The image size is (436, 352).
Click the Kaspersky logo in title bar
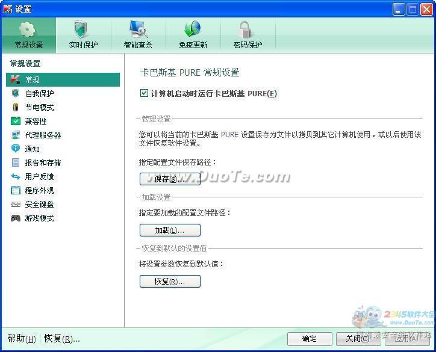click(8, 8)
